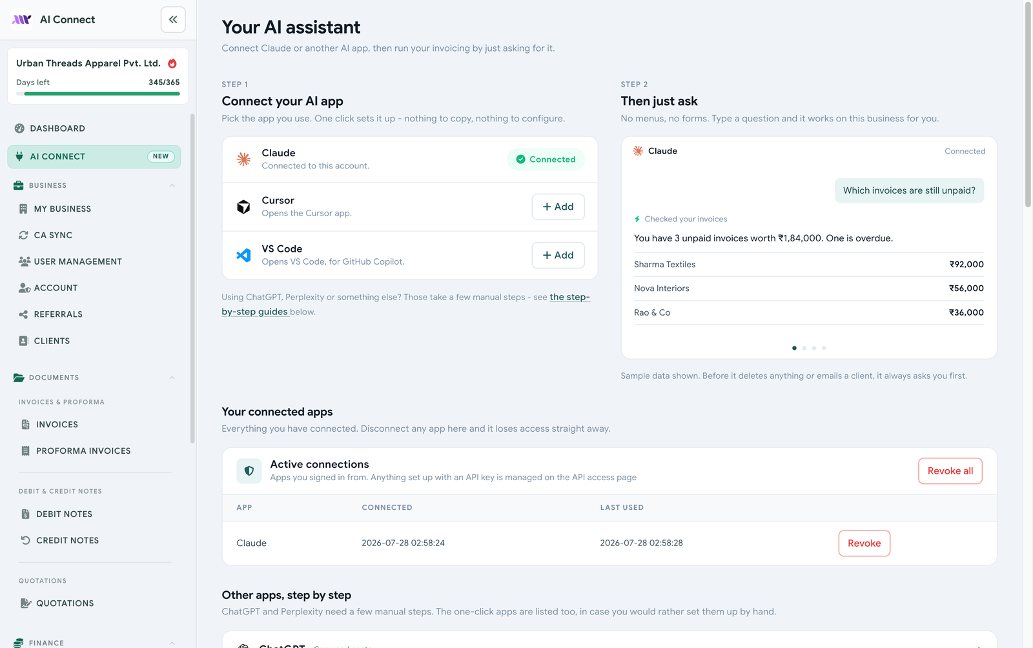
Task: Collapse the Business section chevron
Action: click(172, 185)
